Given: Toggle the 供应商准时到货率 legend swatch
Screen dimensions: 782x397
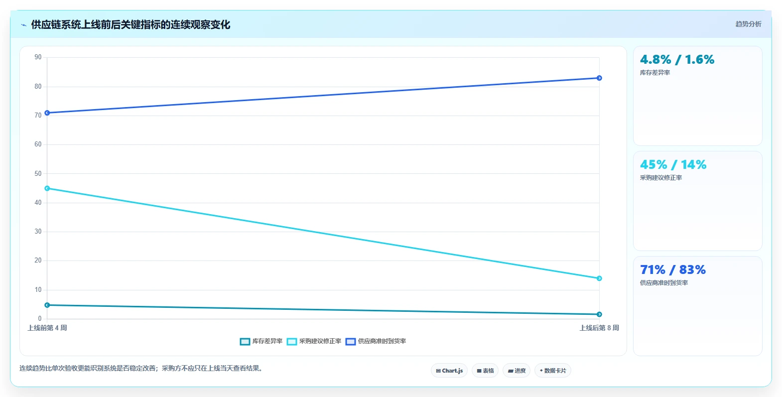Looking at the screenshot, I should [x=351, y=341].
